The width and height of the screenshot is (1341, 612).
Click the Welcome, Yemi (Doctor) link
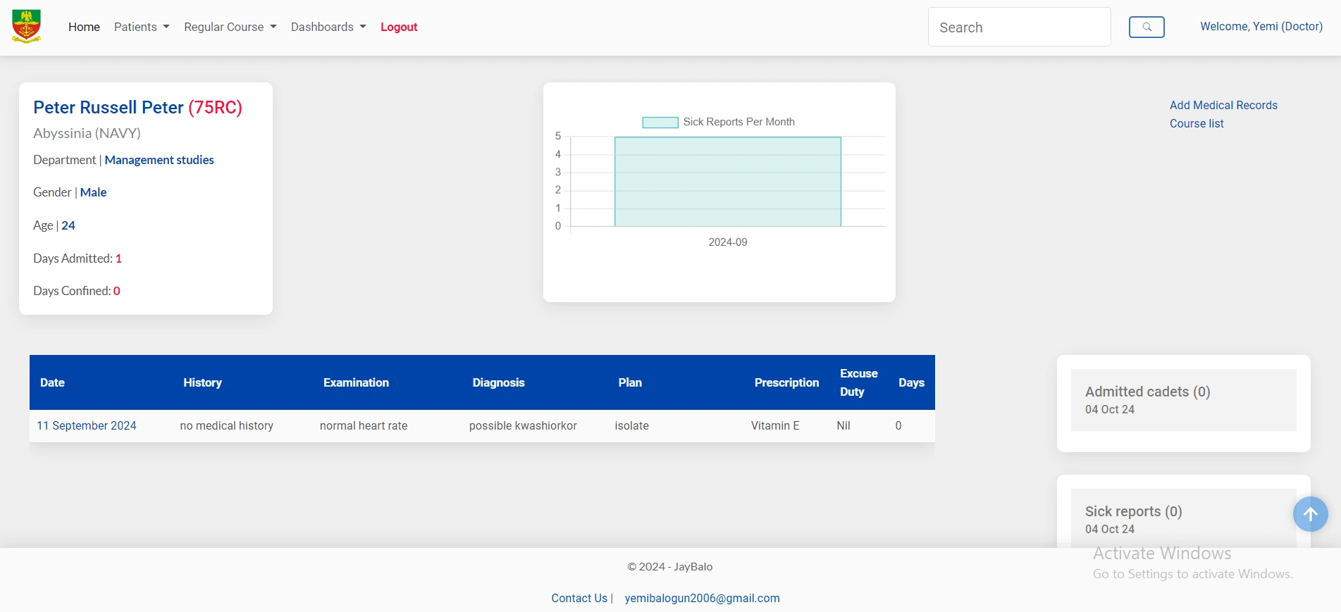point(1261,26)
